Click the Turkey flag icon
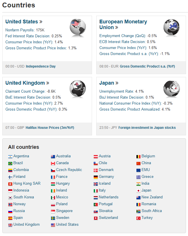The width and height of the screenshot is (188, 236). [138, 218]
